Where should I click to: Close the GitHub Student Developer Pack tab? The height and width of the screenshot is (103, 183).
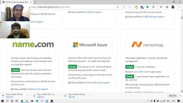pyautogui.click(x=31, y=2)
